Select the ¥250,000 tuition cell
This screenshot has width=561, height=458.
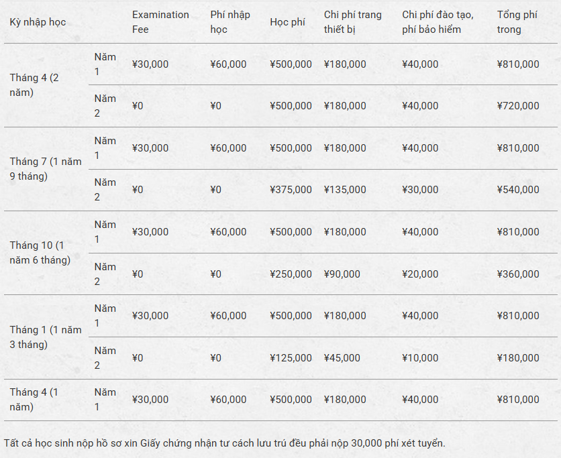tap(291, 274)
